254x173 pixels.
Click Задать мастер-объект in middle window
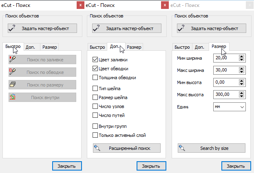pyautogui.click(x=127, y=28)
